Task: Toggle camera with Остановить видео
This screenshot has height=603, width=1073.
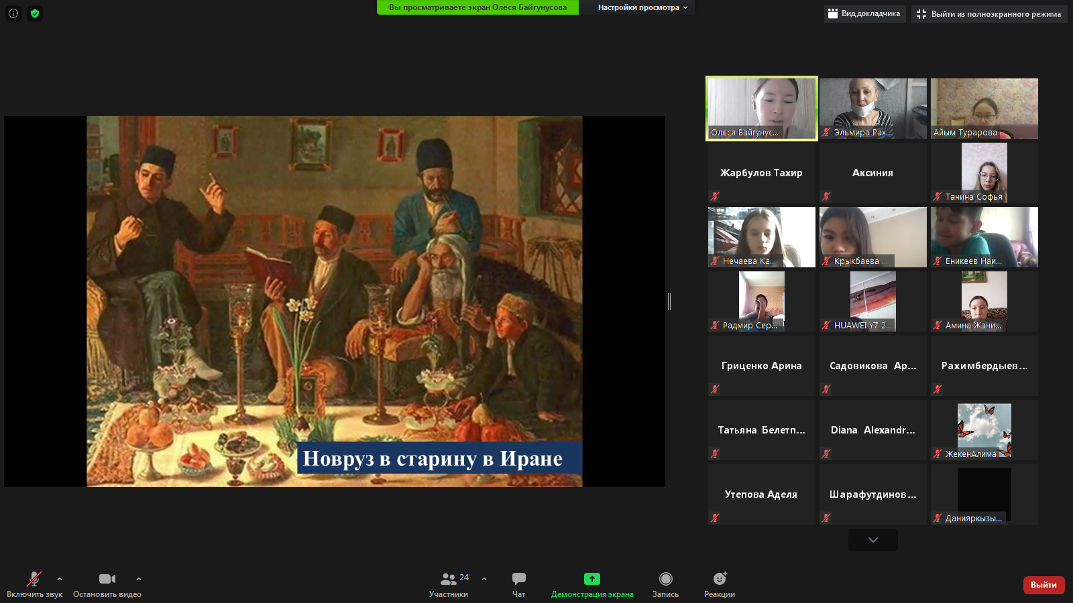Action: (x=107, y=584)
